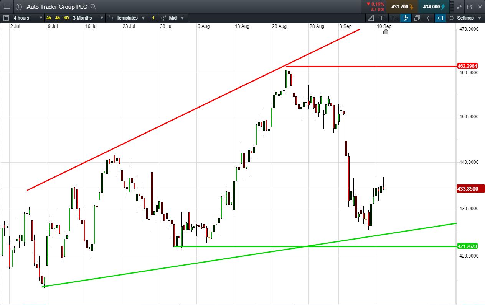The height and width of the screenshot is (305, 485).
Task: Click the 440.0000 price axis label
Action: (x=468, y=162)
